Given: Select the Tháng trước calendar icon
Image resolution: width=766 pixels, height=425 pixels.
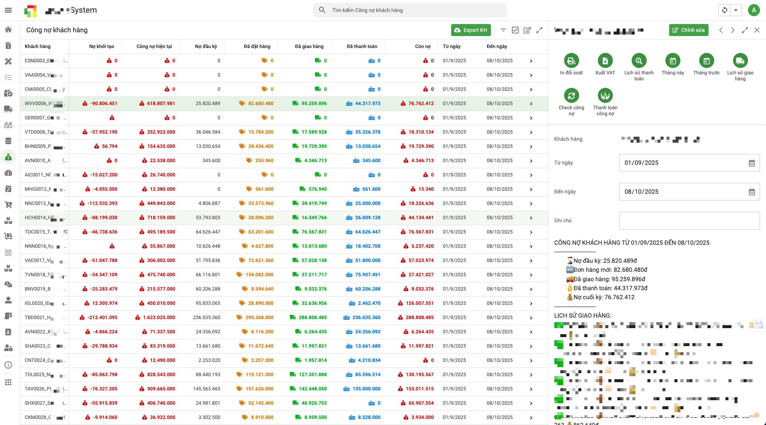Looking at the screenshot, I should (706, 61).
